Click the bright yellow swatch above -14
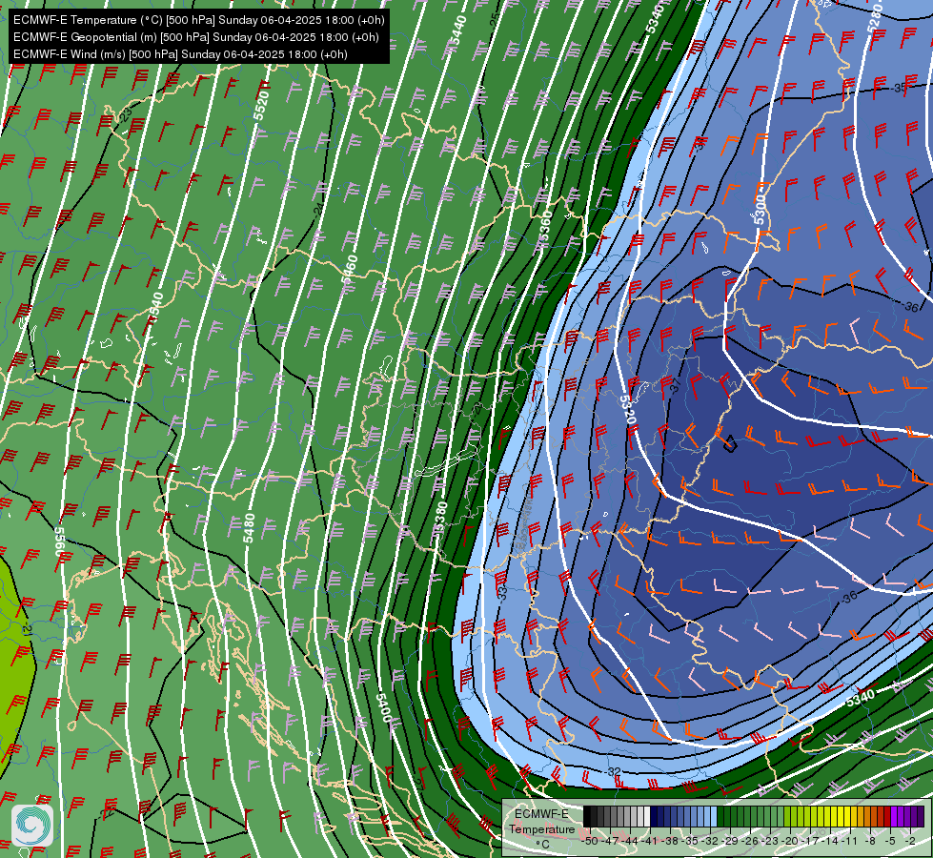933x858 pixels. [x=834, y=816]
